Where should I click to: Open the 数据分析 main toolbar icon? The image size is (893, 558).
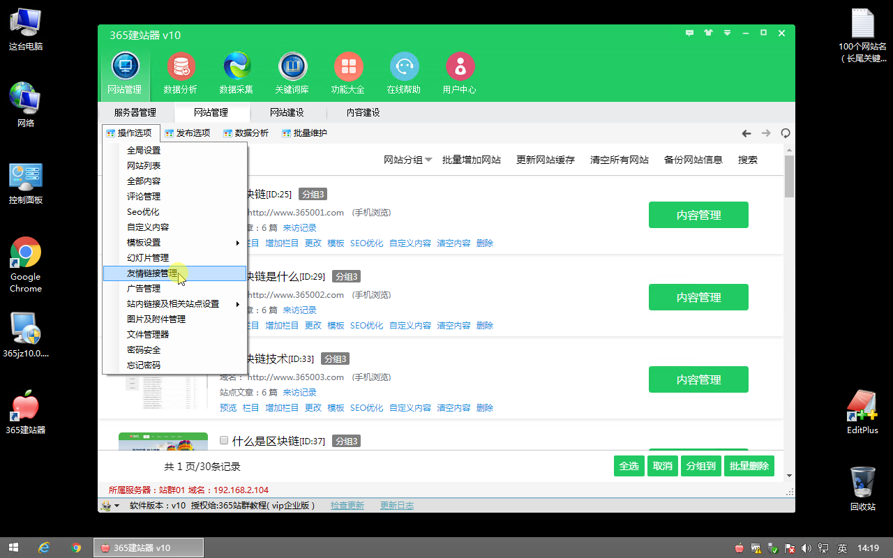pos(181,73)
